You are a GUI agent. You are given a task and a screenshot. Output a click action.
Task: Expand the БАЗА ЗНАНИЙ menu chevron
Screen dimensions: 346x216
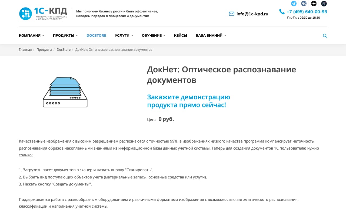225,35
